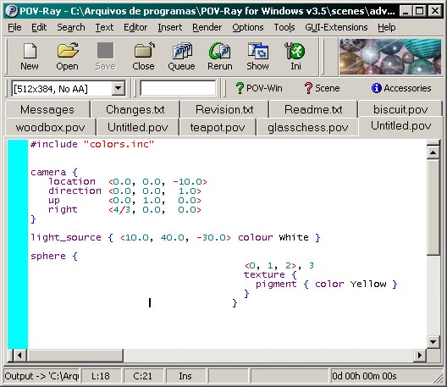Click the location vector line
Screen dimensions: 447x387
tap(128, 182)
